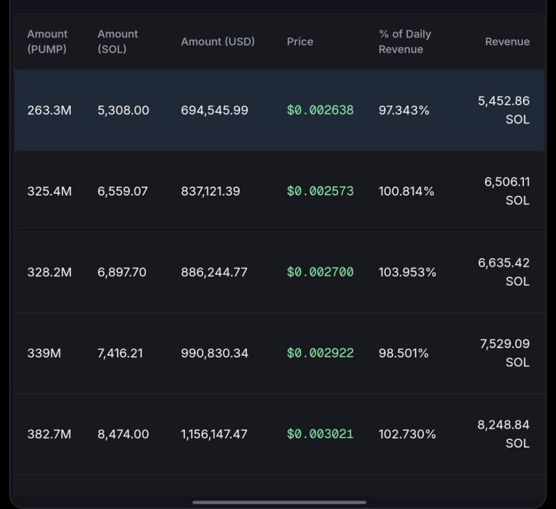Click the Amount (PUMP) column header

[47, 42]
